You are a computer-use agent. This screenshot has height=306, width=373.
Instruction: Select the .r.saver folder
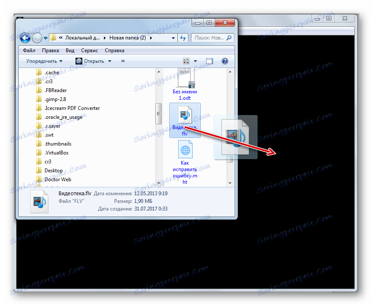(52, 126)
